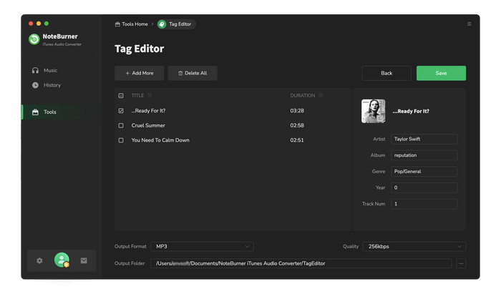Click the DURATION column header
The width and height of the screenshot is (501, 307).
point(302,95)
